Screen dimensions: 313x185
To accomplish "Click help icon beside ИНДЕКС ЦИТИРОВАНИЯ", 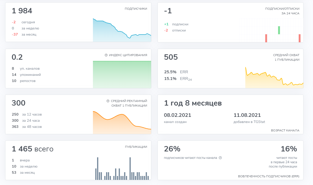I will pyautogui.click(x=106, y=55).
